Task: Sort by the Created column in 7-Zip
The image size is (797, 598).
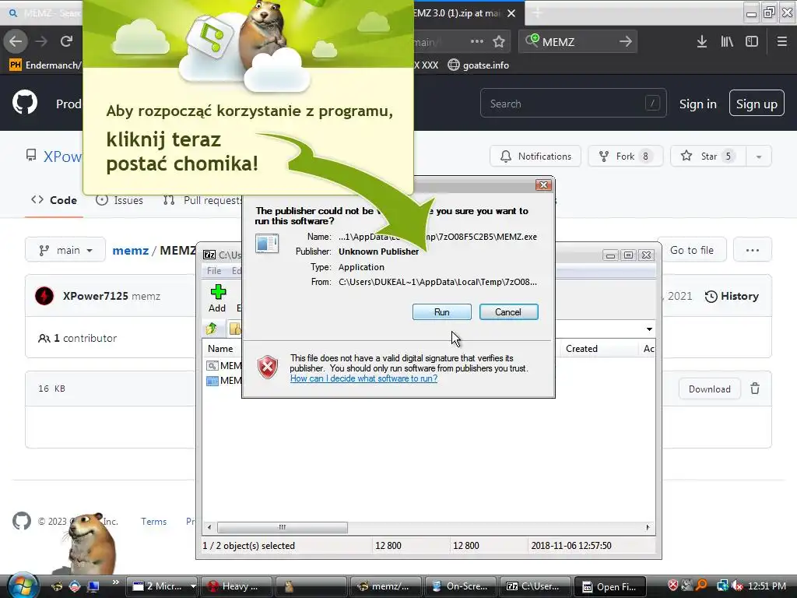Action: tap(599, 348)
